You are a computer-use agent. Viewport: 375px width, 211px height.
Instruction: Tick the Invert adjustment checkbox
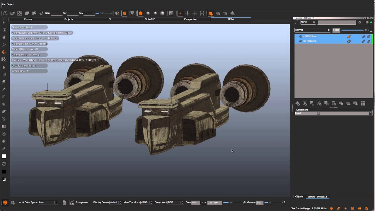pyautogui.click(x=318, y=113)
